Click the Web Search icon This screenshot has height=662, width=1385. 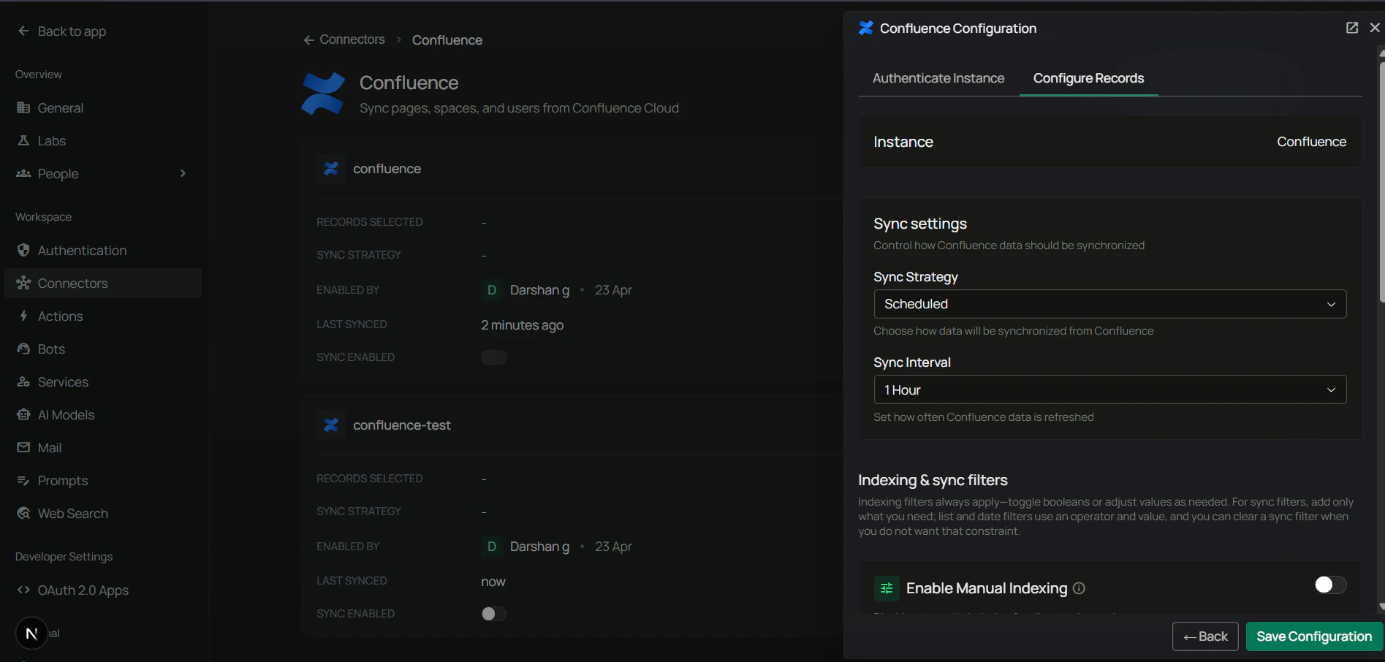(23, 513)
